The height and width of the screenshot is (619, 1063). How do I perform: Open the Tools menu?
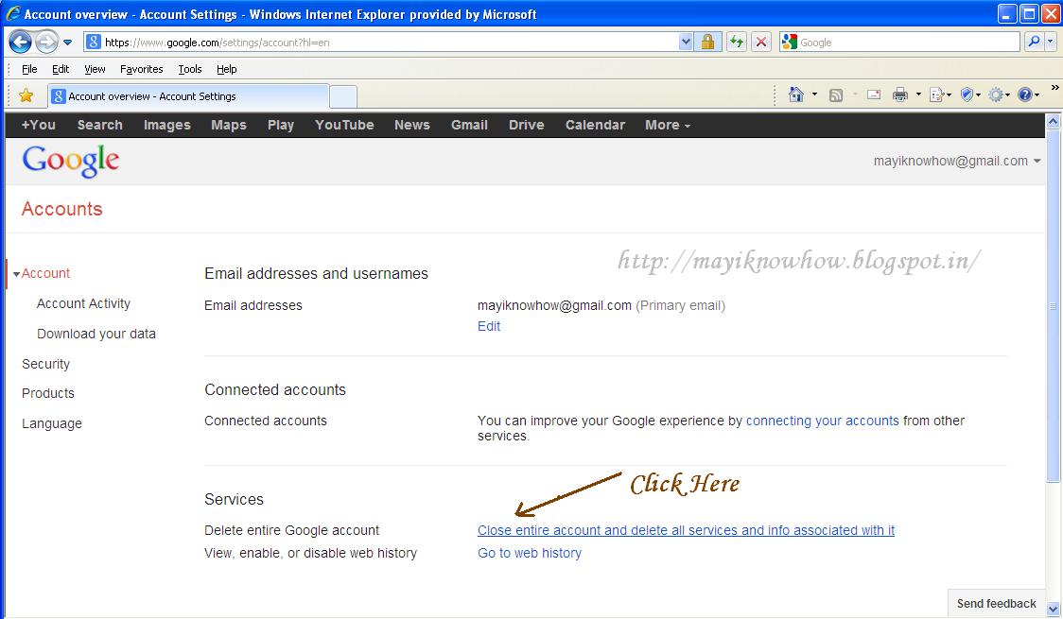(190, 69)
